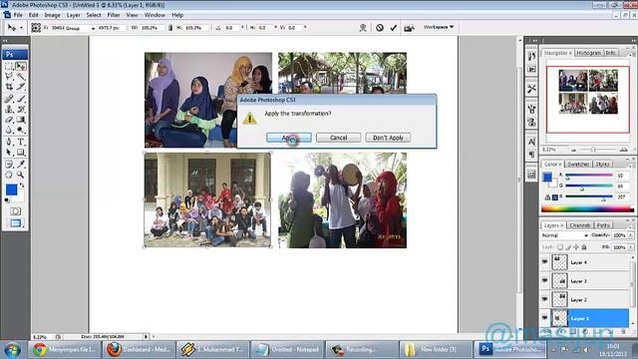Toggle lock position in Layers panel

coord(576,247)
